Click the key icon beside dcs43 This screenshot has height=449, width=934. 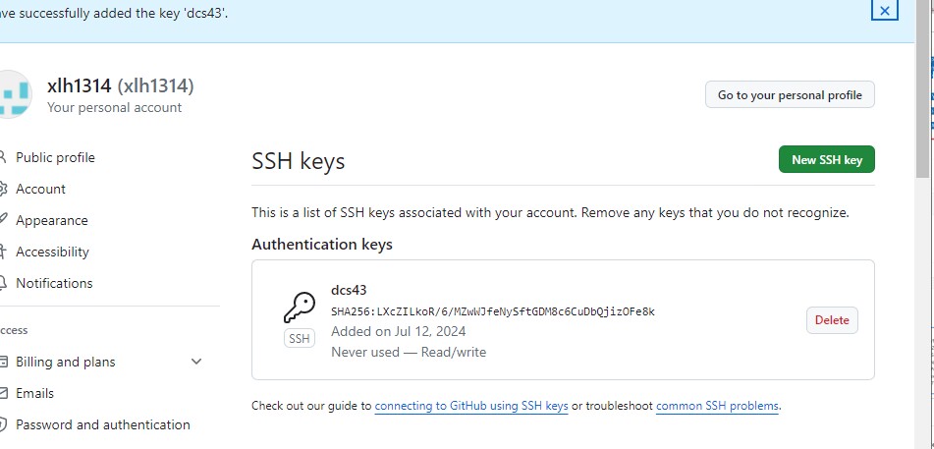[299, 309]
